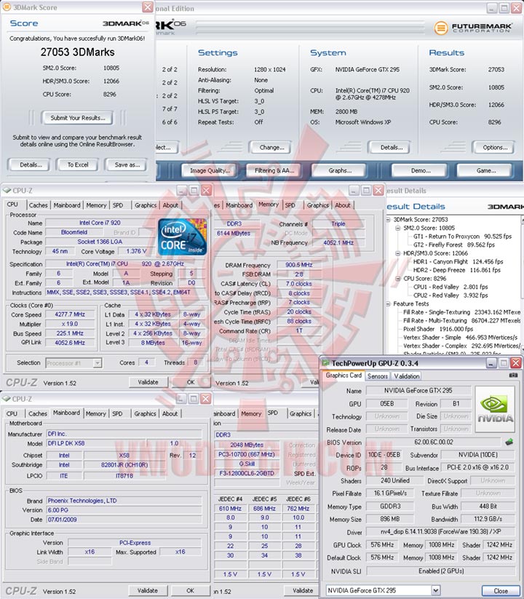
Task: Click the green BIOS save chip icon in GPU-Z
Action: click(x=509, y=442)
